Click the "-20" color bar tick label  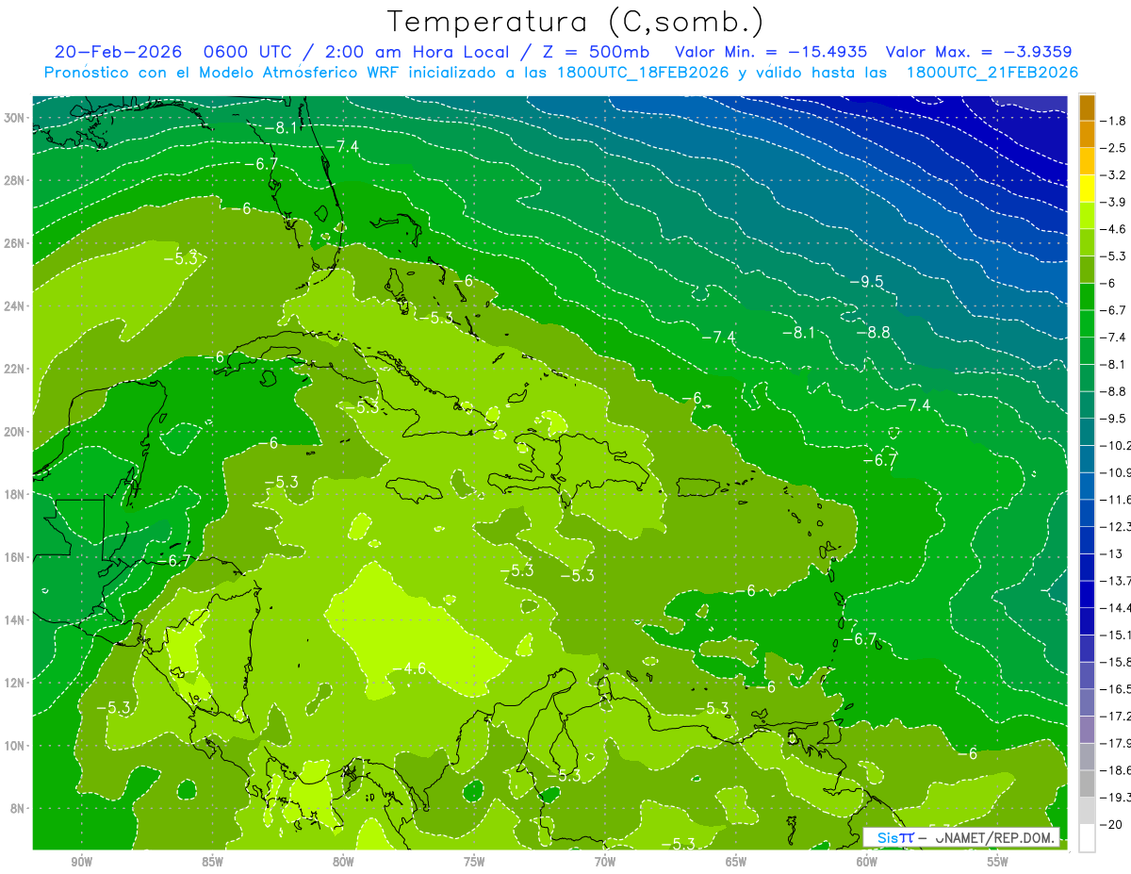click(1112, 824)
